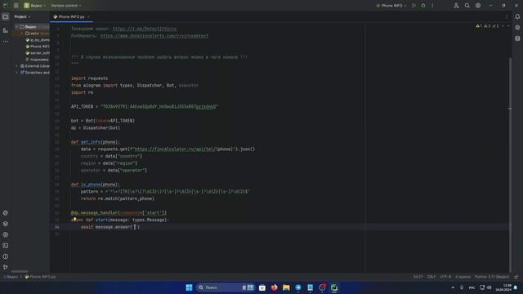Show more tool windows ellipsis

click(6, 42)
